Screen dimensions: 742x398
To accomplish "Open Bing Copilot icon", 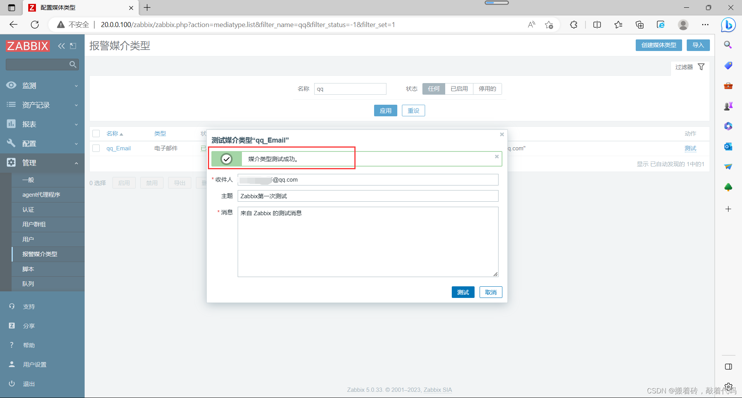I will (x=728, y=25).
